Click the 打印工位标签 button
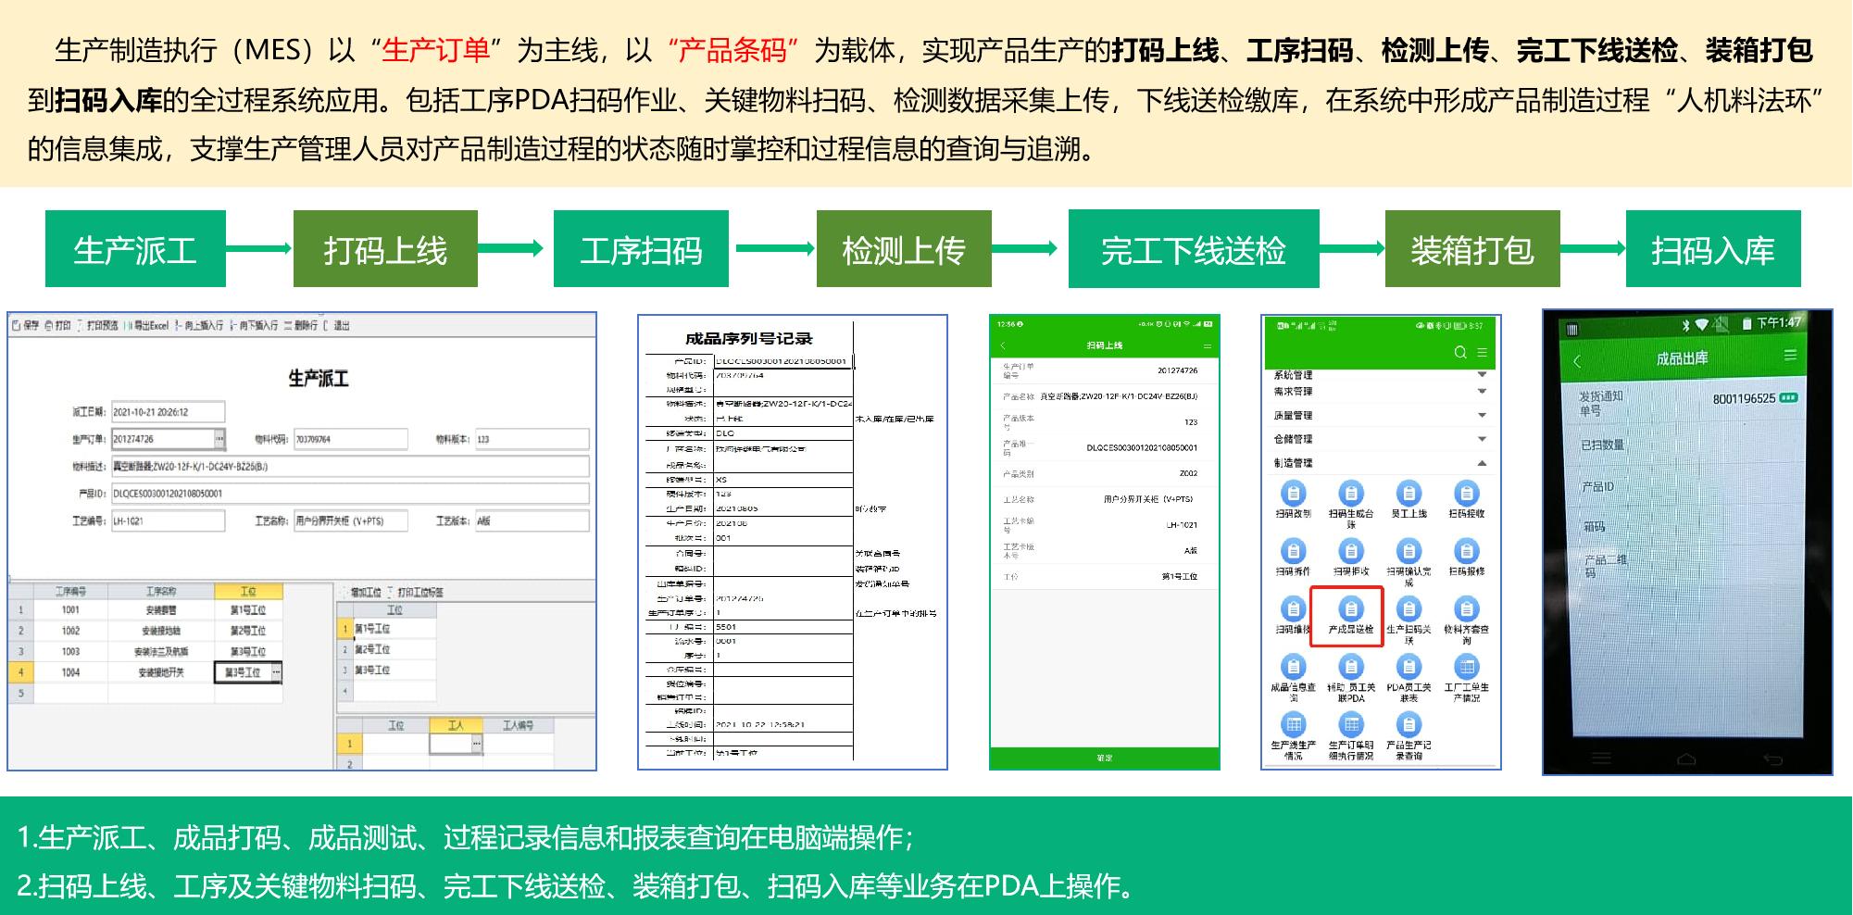This screenshot has height=915, width=1853. (x=416, y=592)
